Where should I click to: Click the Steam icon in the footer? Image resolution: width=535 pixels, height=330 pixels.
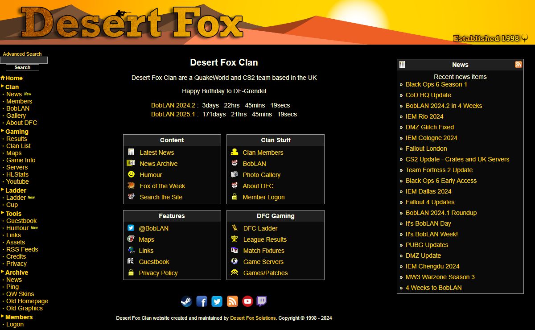click(x=186, y=301)
